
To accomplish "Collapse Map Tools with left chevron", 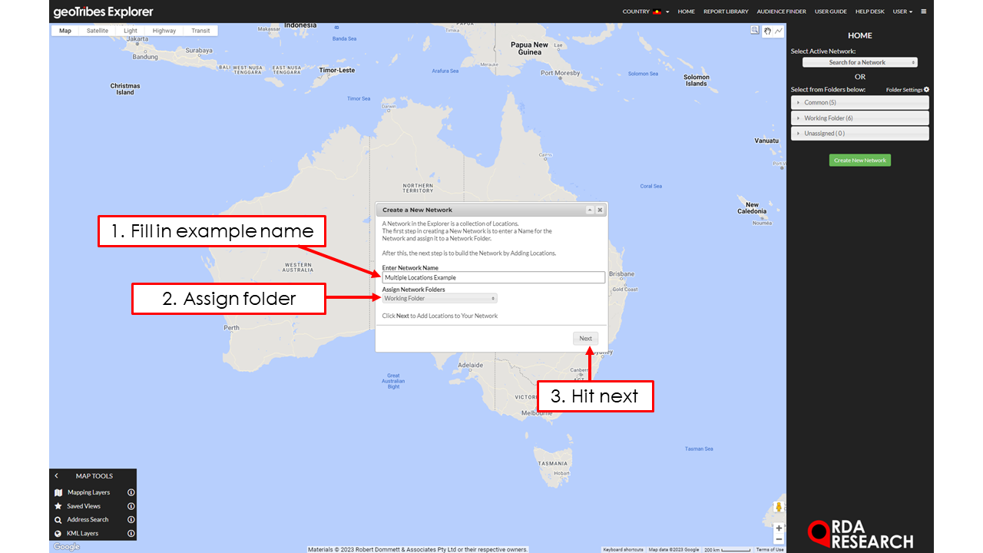I will 57,476.
